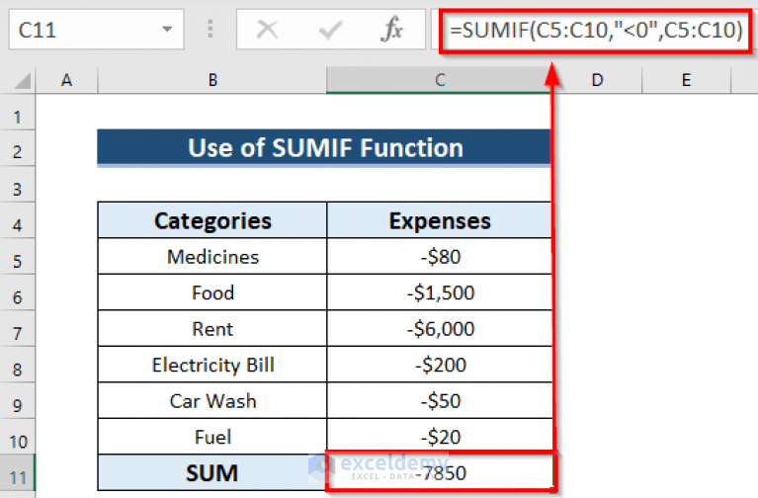Image resolution: width=758 pixels, height=498 pixels.
Task: Click the 'Use of SUMIF Function' title cell
Action: [324, 147]
